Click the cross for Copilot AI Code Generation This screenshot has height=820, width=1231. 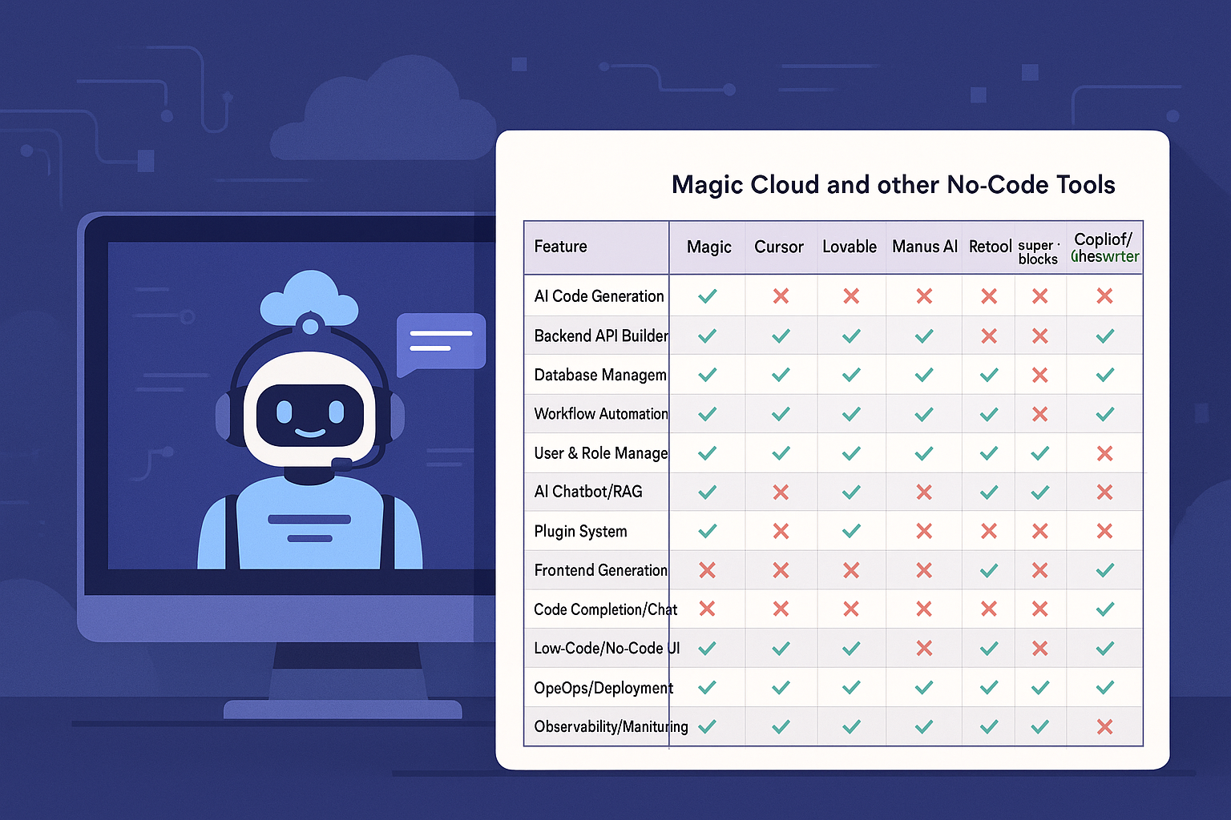[1104, 296]
